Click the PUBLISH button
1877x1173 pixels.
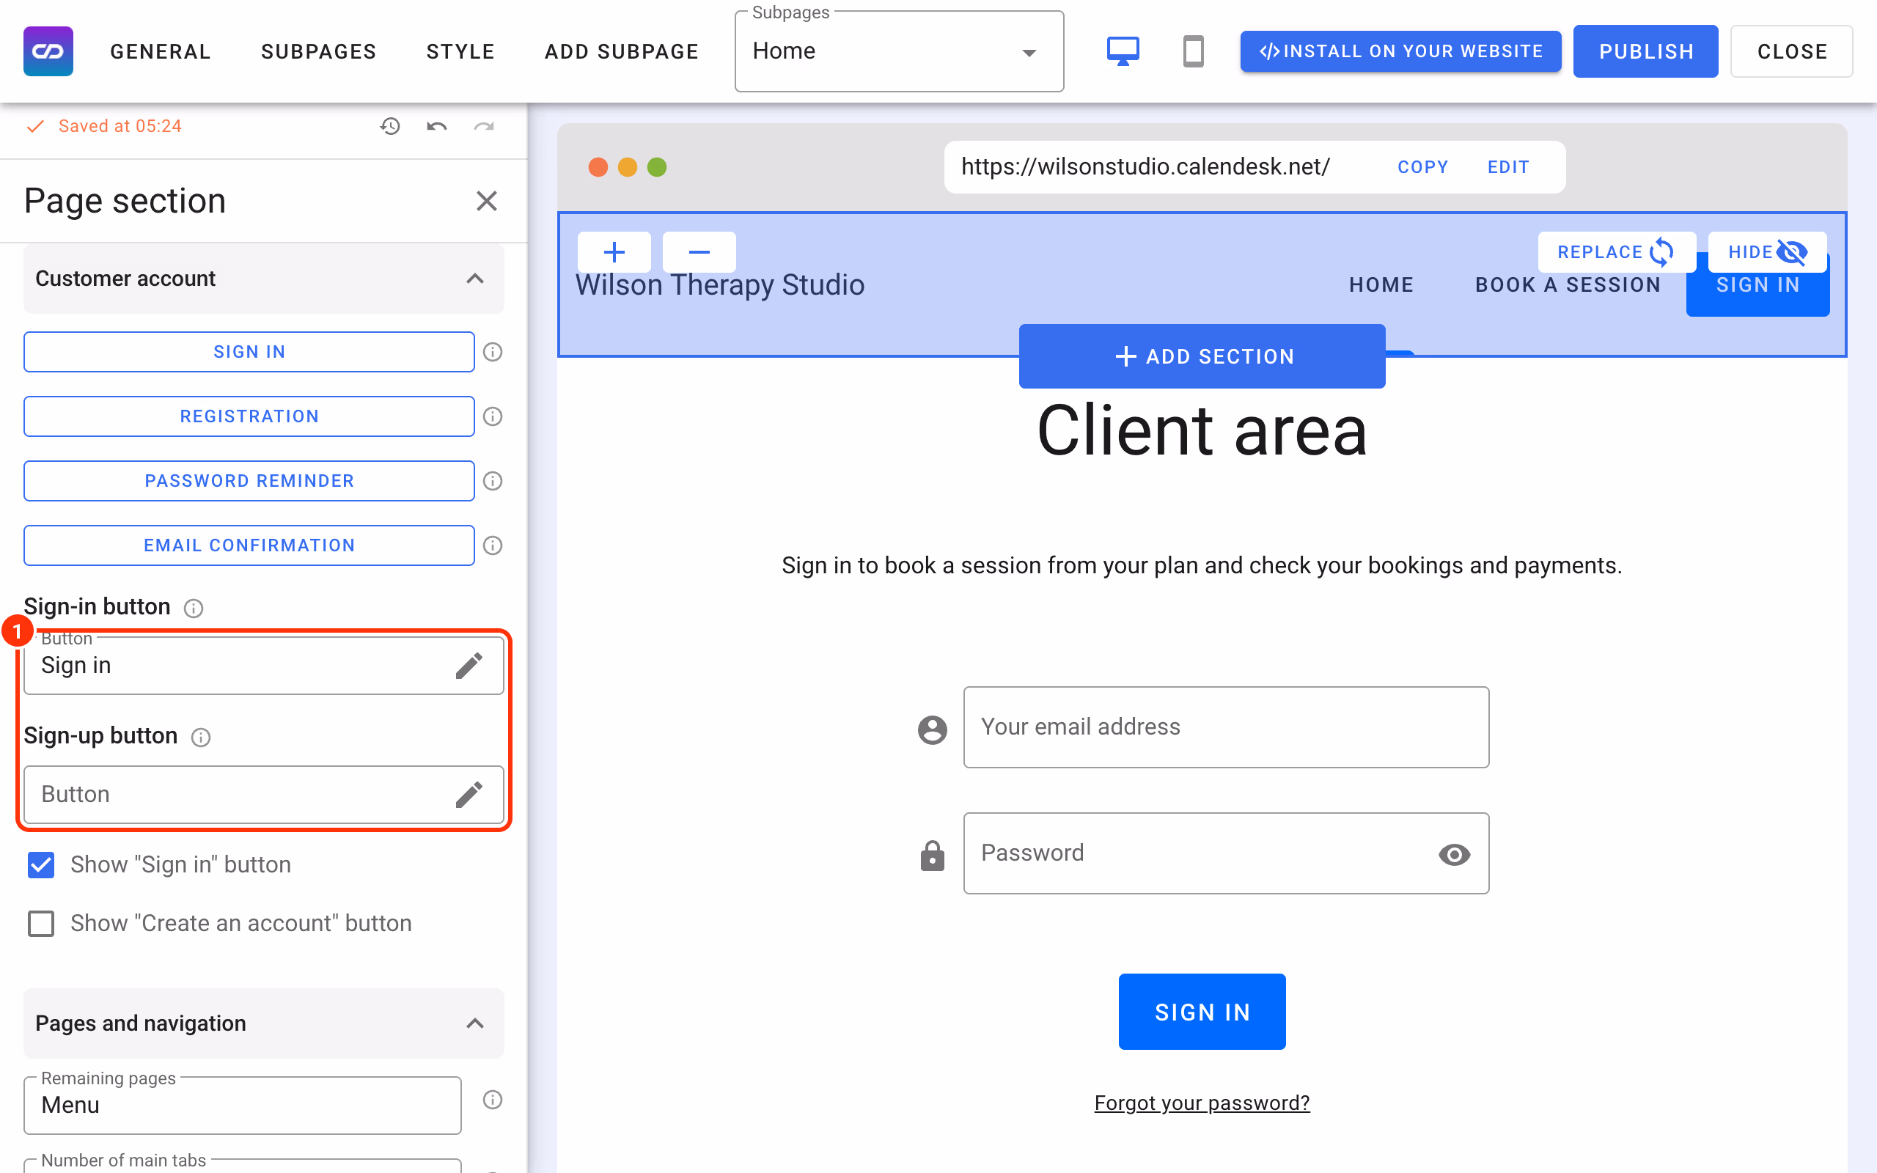click(1645, 51)
